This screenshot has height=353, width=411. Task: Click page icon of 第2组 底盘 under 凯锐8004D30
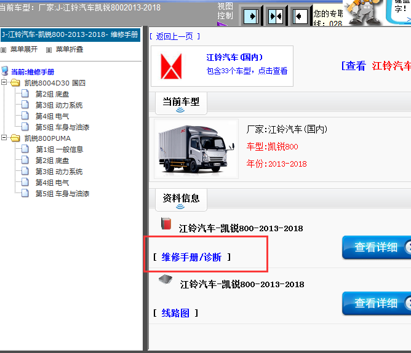[25, 93]
